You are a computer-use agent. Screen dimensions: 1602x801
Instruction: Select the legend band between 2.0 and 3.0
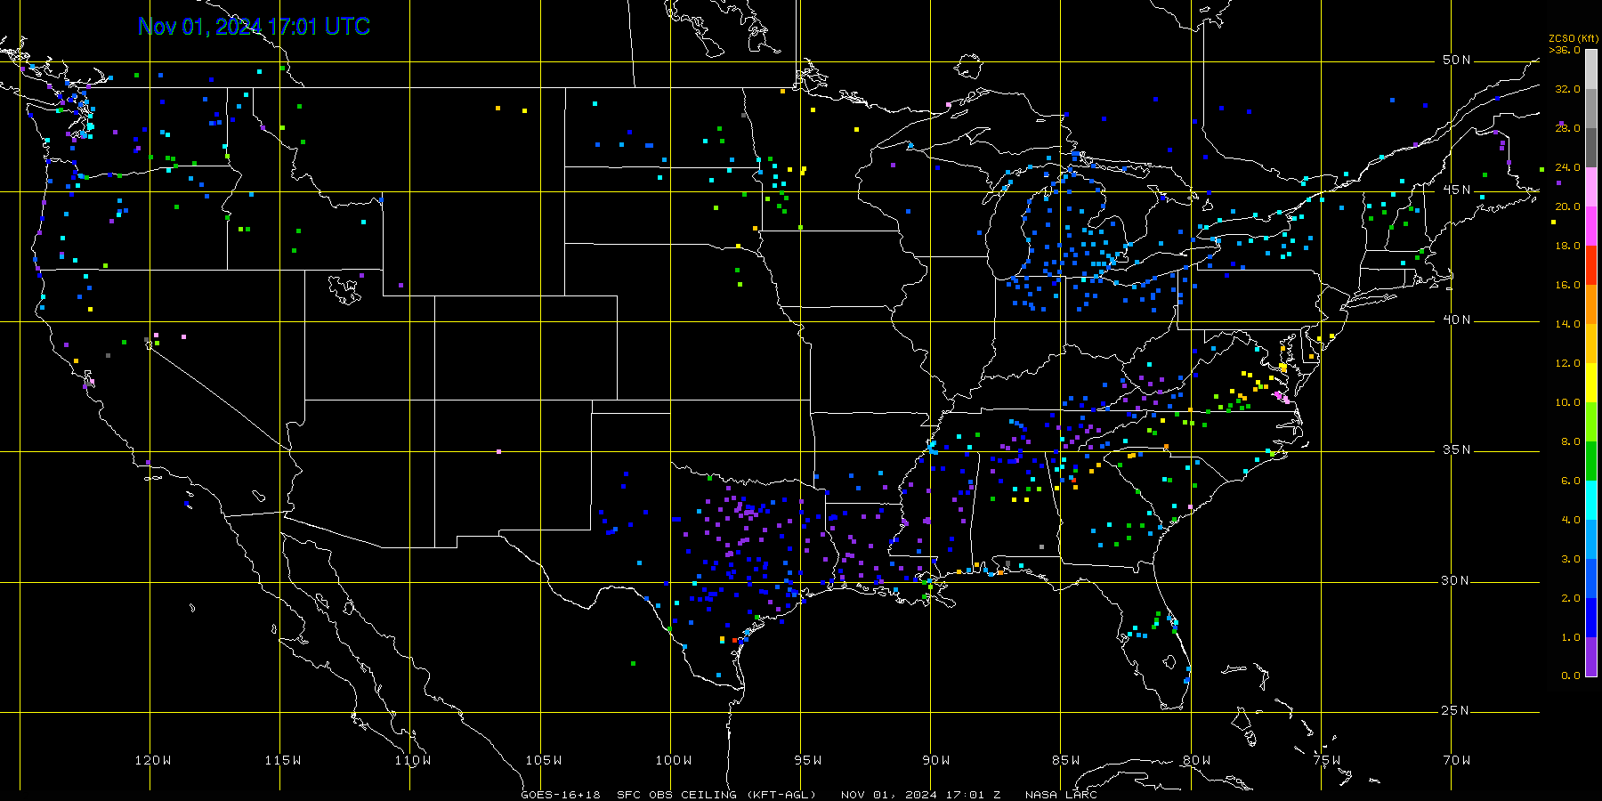[x=1591, y=578]
